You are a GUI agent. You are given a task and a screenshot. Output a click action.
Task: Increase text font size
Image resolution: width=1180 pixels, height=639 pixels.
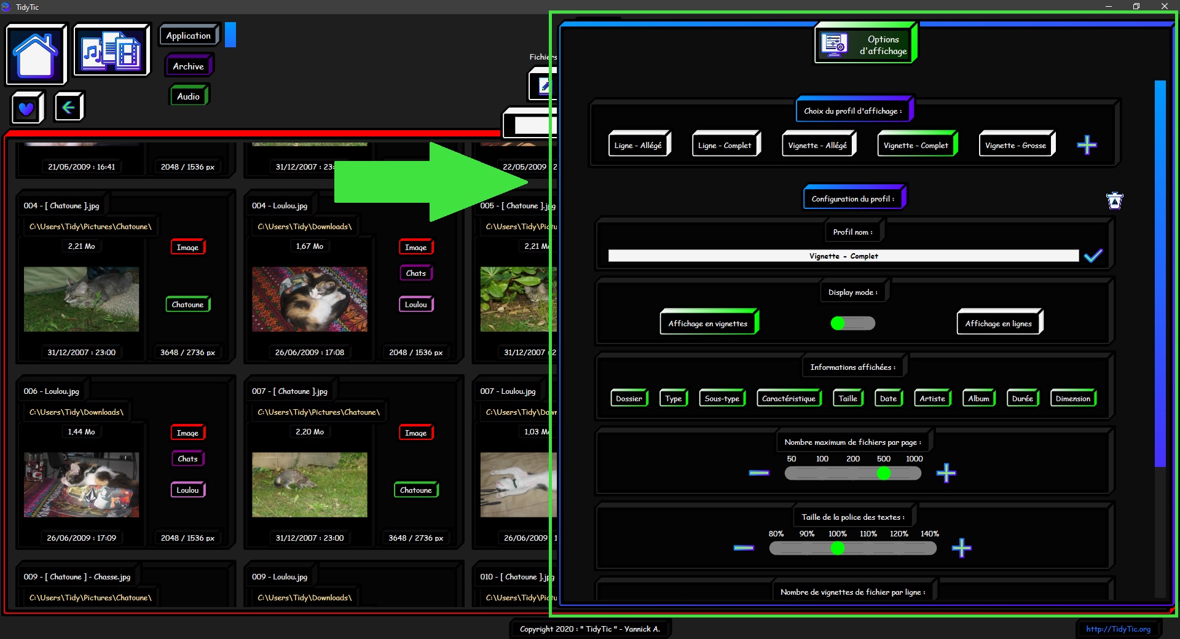pos(961,547)
